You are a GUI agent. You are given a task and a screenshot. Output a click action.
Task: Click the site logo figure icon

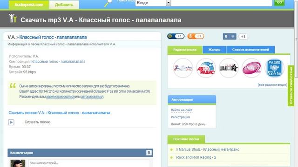(x=13, y=19)
